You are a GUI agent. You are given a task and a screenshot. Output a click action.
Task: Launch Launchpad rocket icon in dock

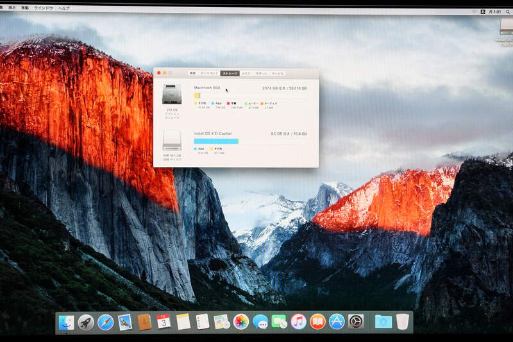[86, 322]
